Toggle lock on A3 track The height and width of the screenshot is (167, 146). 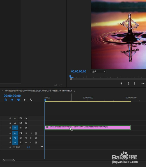(10, 142)
